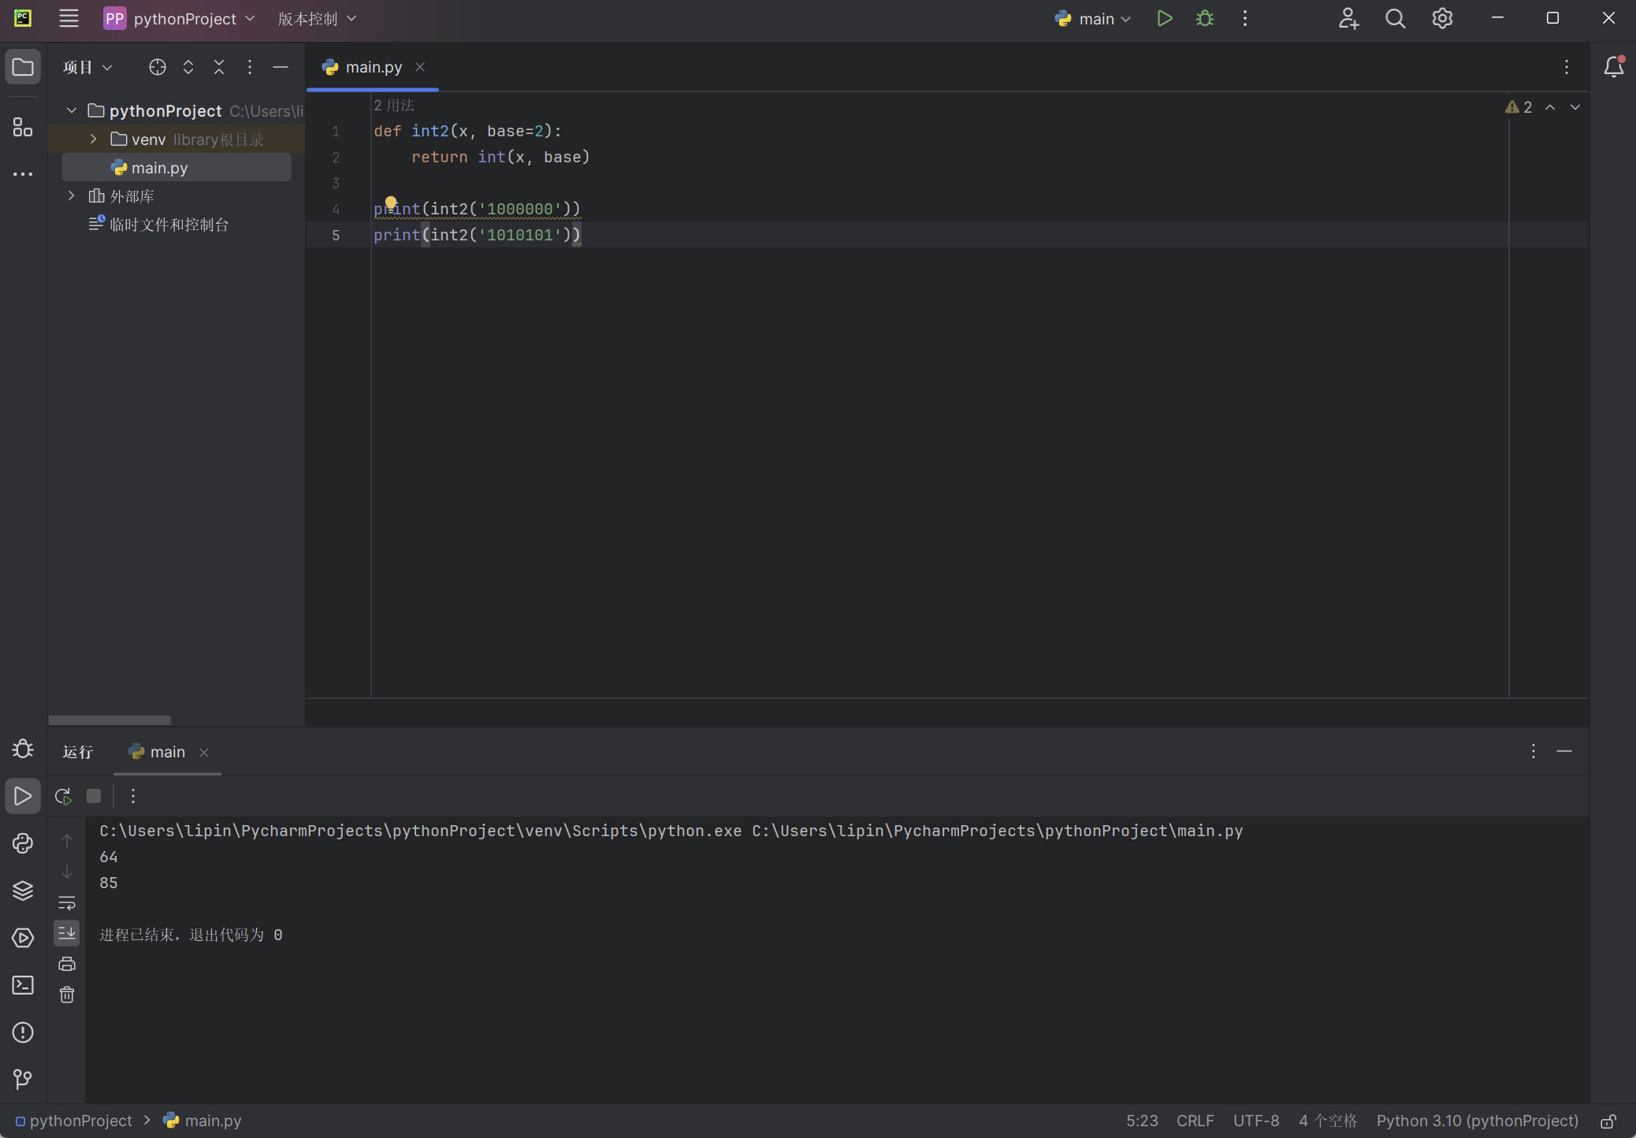Screen dimensions: 1636x1138
Task: Select scratches and consoles (临时文件和控制台) node
Action: coord(158,224)
